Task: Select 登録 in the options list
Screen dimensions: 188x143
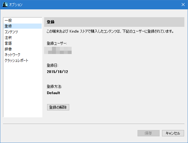Action: [23, 26]
